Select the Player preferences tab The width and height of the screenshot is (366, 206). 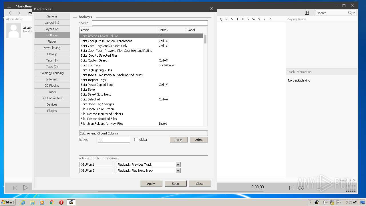coord(52,41)
